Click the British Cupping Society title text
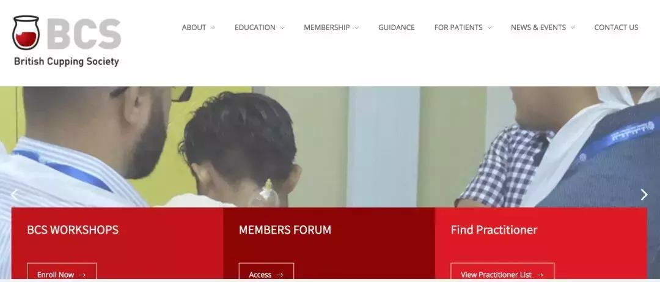This screenshot has width=660, height=282. tap(67, 62)
